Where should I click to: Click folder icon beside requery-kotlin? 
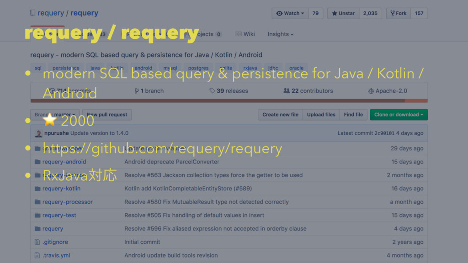[37, 189]
